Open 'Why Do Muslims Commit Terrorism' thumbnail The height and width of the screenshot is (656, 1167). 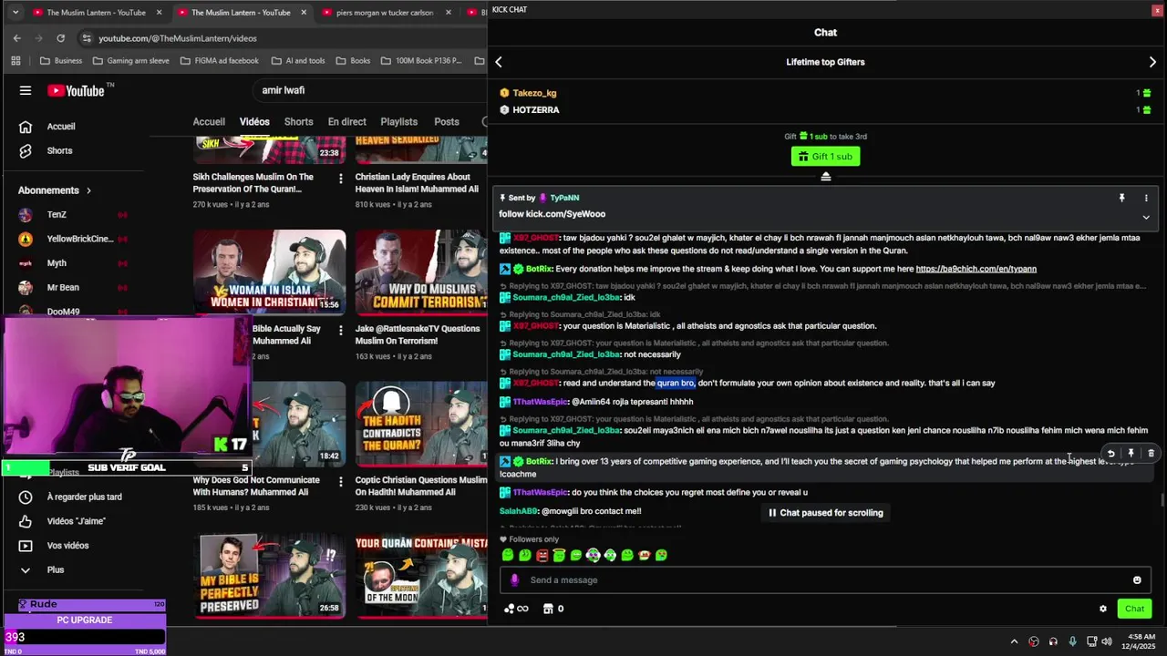click(x=421, y=271)
